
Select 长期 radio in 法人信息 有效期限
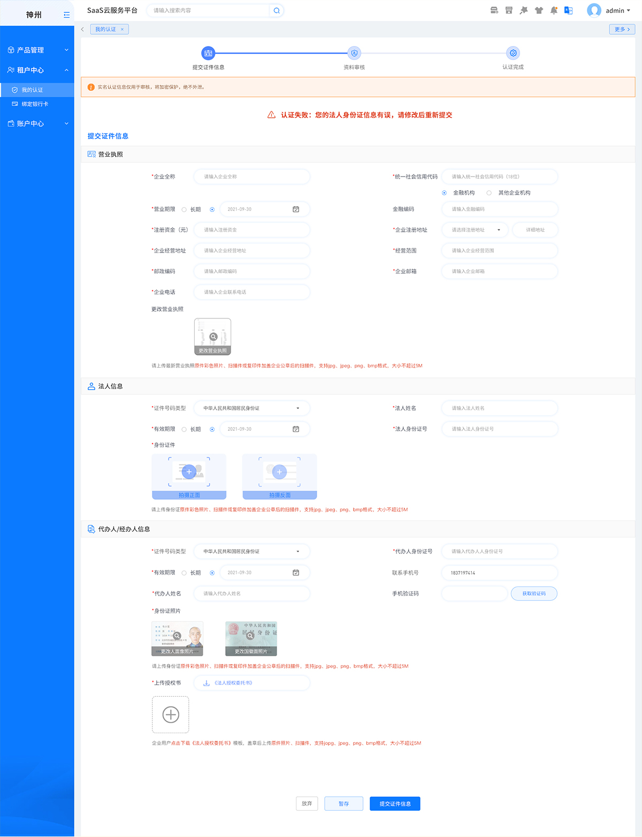click(x=184, y=430)
